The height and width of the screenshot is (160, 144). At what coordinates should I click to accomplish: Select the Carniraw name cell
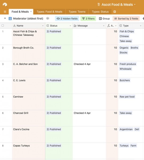tap(29, 102)
